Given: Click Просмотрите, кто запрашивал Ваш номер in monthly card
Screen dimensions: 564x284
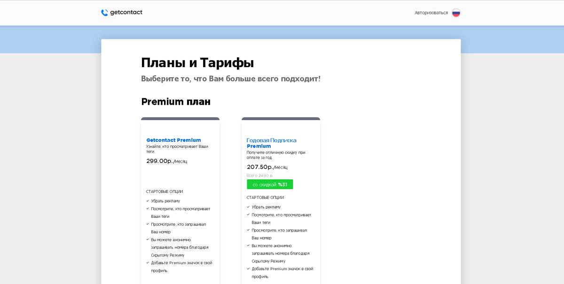Looking at the screenshot, I should click(x=178, y=228).
